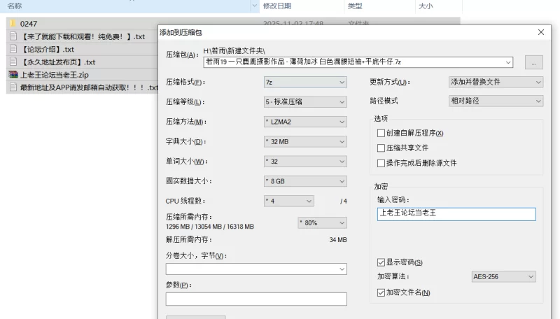
Task: Open the 压缩格式 7z dropdown
Action: point(304,83)
